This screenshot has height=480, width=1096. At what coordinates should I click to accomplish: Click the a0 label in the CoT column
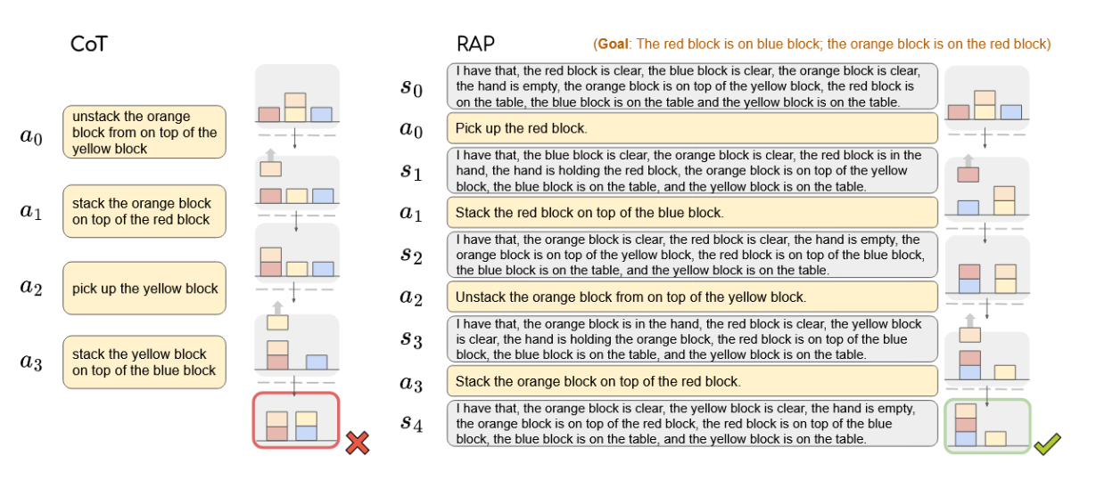(31, 135)
